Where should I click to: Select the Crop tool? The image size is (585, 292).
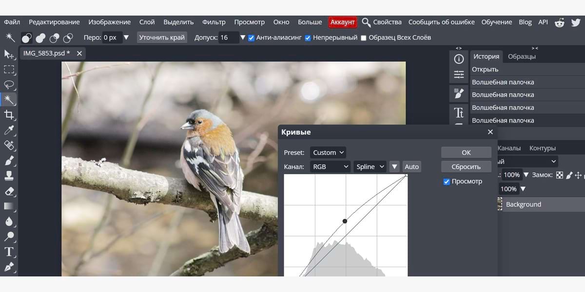9,115
